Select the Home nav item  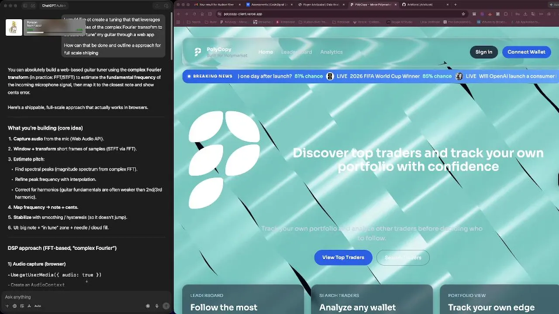point(266,52)
